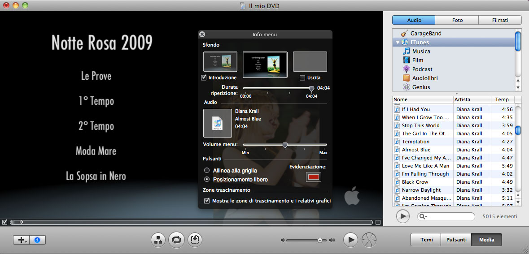Screen dimensions: 529x254
Task: Open the Temi pane
Action: (x=426, y=240)
